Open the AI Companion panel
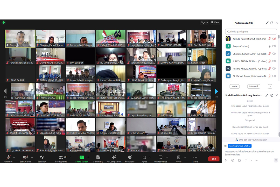Screen dimensions: 280x187 click(114, 158)
